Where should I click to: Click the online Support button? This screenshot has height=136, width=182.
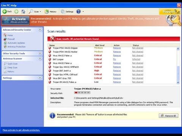pyautogui.click(x=169, y=11)
